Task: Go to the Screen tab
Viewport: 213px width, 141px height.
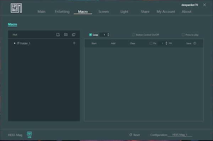Action: tap(104, 12)
